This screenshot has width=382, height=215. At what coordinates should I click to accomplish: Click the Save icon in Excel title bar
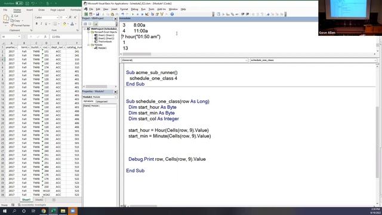tap(27, 4)
